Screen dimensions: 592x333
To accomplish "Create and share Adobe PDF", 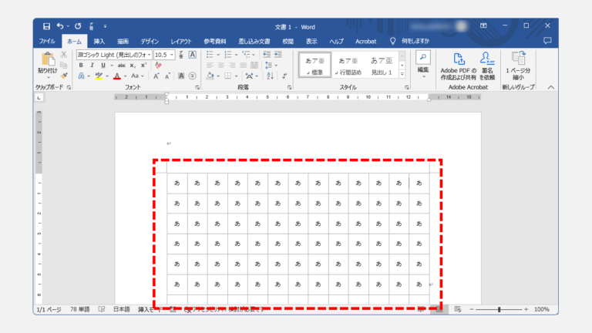I will pos(459,66).
